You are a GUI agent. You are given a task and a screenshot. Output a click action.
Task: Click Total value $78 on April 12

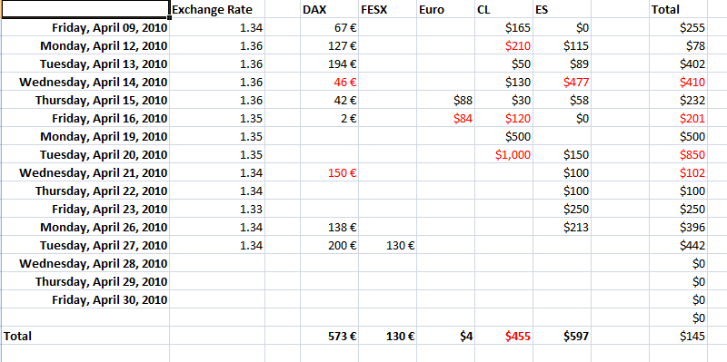(x=678, y=46)
